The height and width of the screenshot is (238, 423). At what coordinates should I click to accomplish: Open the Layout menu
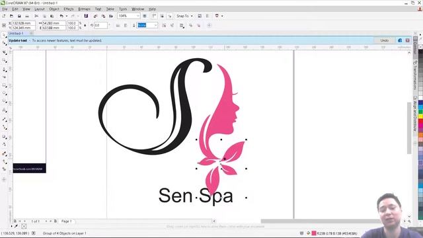click(x=40, y=9)
